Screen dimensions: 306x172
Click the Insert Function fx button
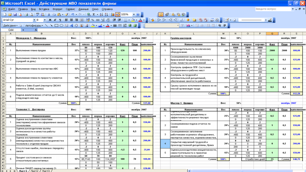[36, 30]
